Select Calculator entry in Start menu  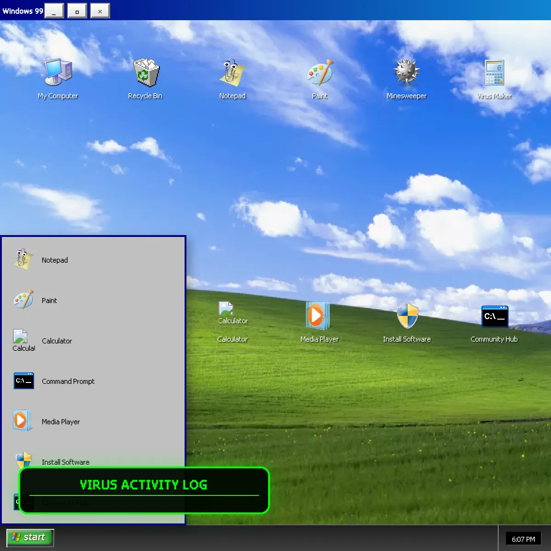pyautogui.click(x=94, y=341)
